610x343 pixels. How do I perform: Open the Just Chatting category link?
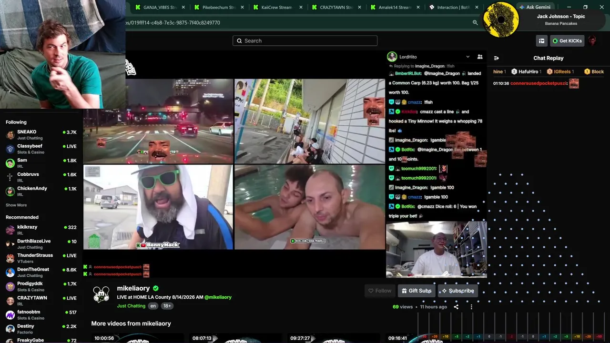click(131, 306)
